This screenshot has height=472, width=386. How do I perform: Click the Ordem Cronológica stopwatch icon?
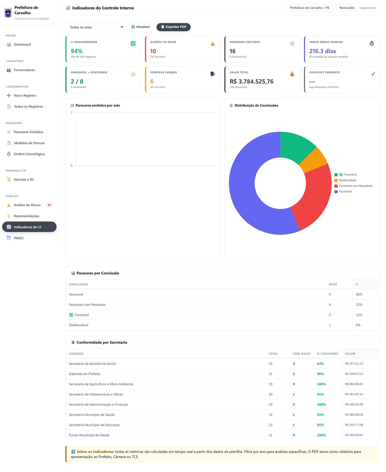point(9,154)
